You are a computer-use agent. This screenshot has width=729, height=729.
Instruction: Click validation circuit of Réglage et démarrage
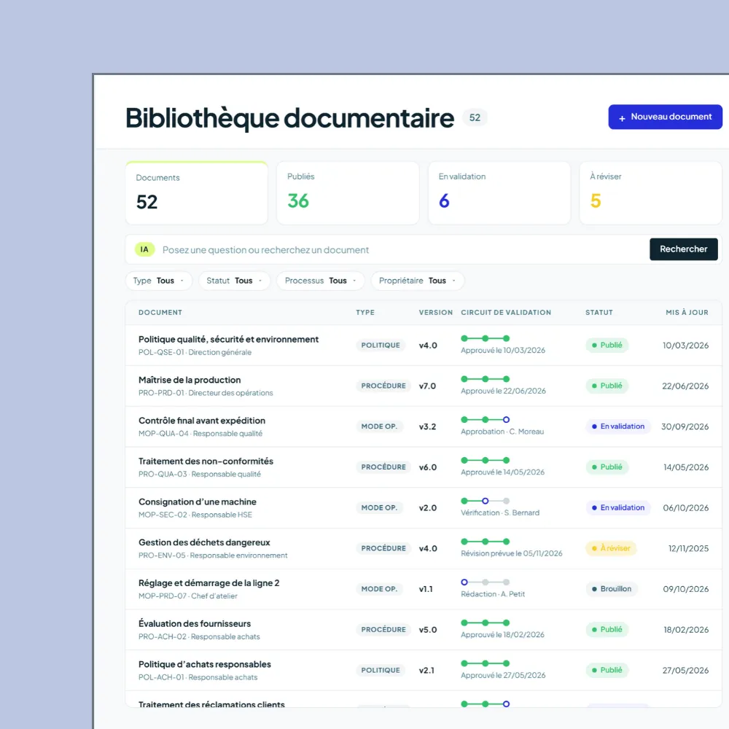pyautogui.click(x=485, y=582)
